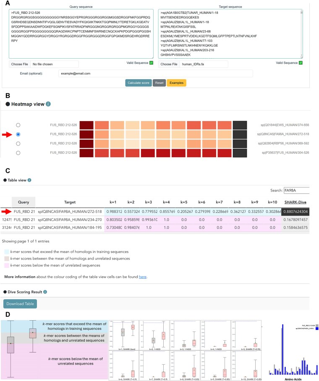Click the black last heatmap cell in FUS_HUMAN row
The width and height of the screenshot is (319, 381).
pos(240,153)
